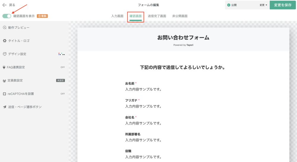The height and width of the screenshot is (162, 297).
Task: Click the 定員数設定 people icon
Action: tap(4, 81)
